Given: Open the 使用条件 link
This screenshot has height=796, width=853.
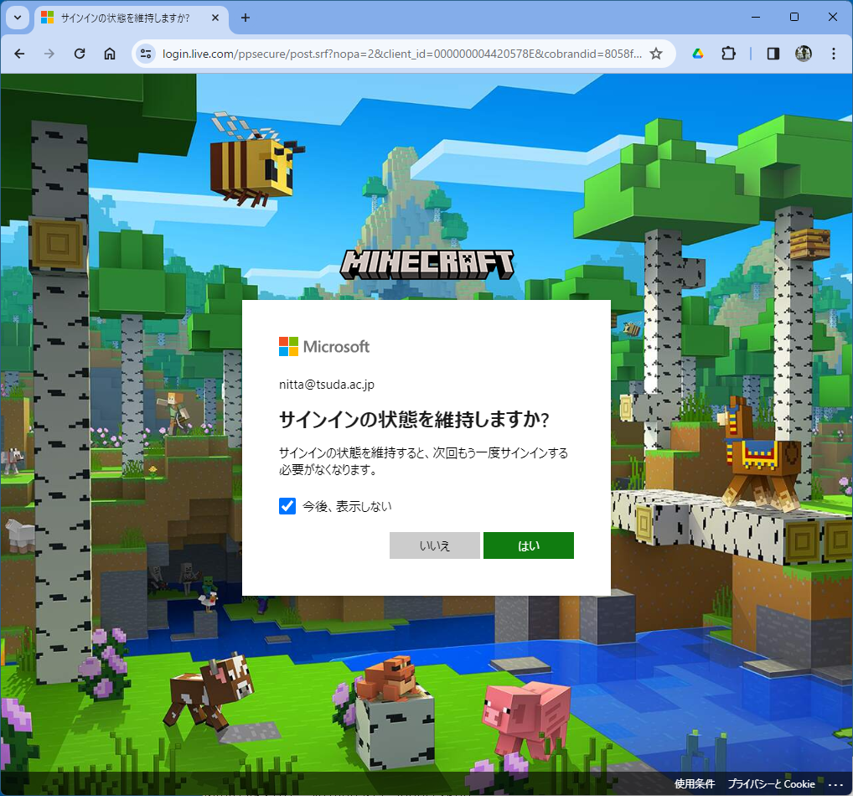Looking at the screenshot, I should [695, 784].
